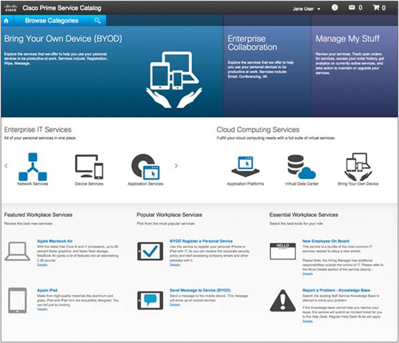Click Details under Apple iPad

coord(42,309)
